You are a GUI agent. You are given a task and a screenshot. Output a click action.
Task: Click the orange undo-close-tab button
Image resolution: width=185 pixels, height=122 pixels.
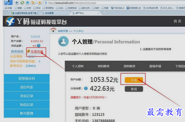pyautogui.click(x=33, y=2)
